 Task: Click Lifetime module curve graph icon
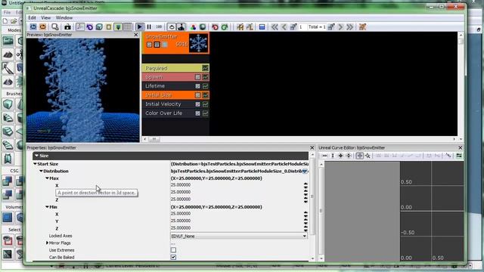[x=205, y=86]
